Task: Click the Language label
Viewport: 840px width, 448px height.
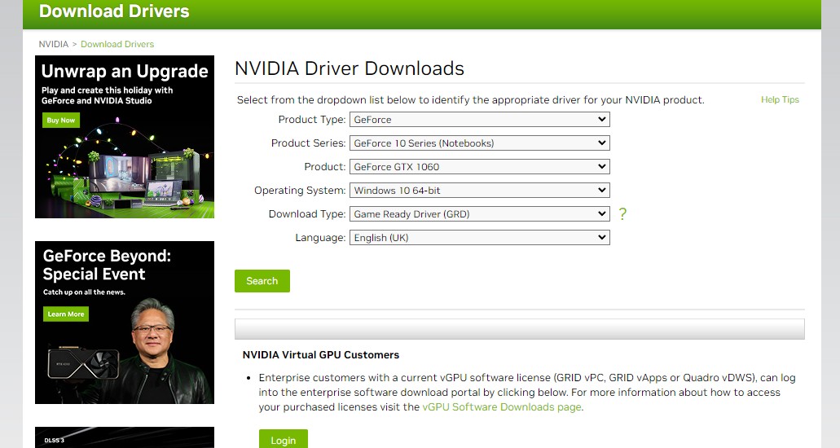Action: coord(320,237)
